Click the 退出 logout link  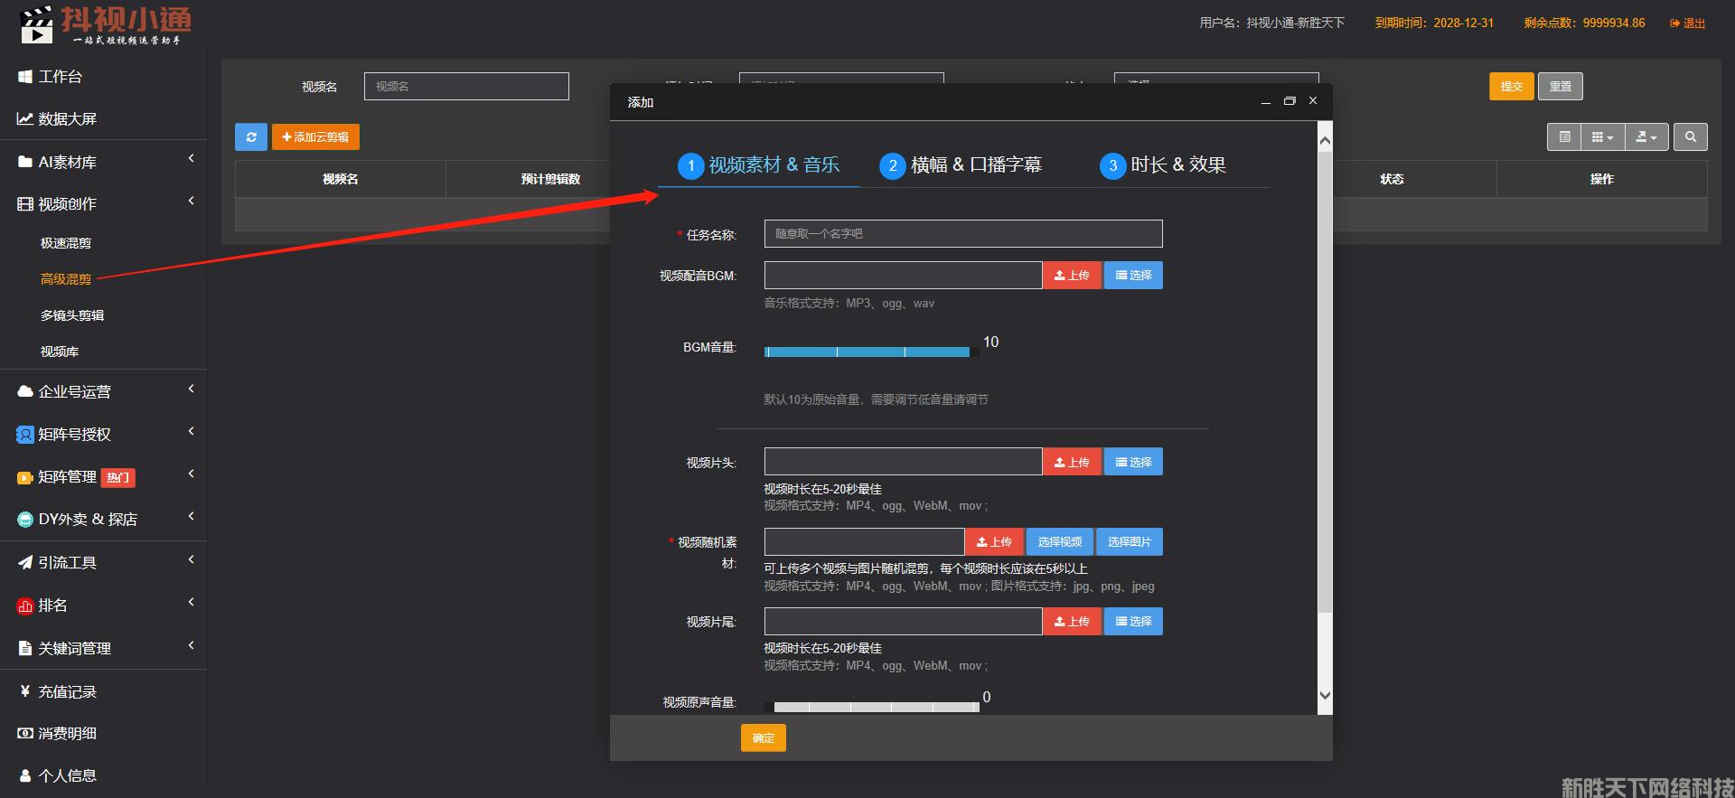point(1687,23)
